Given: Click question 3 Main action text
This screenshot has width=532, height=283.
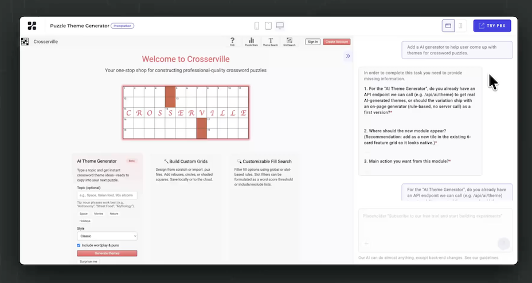Looking at the screenshot, I should (x=408, y=162).
